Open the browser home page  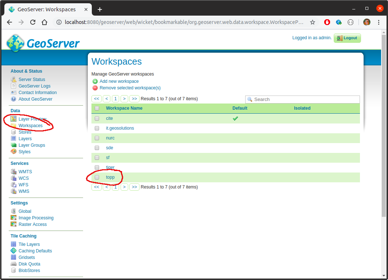(44, 22)
